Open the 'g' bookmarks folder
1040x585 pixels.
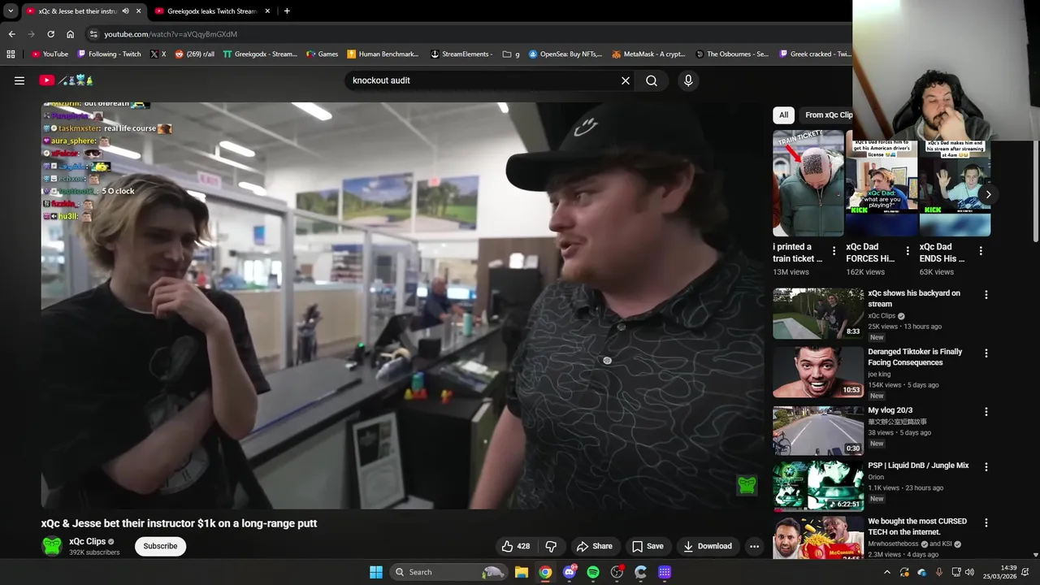click(511, 54)
